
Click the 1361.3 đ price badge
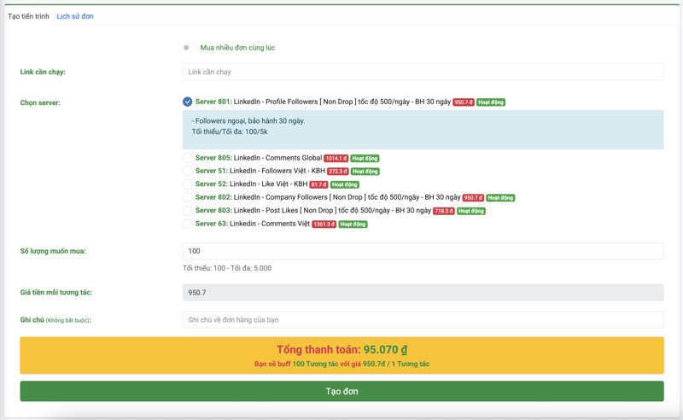(324, 224)
